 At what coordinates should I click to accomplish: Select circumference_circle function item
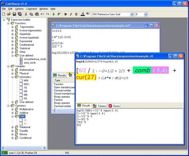(x=35, y=59)
